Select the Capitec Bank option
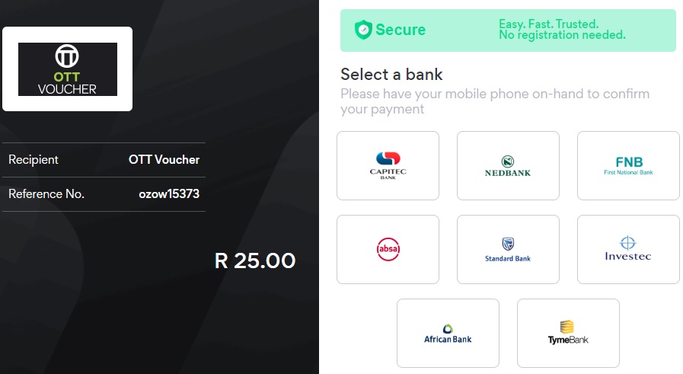This screenshot has height=374, width=683. (388, 165)
